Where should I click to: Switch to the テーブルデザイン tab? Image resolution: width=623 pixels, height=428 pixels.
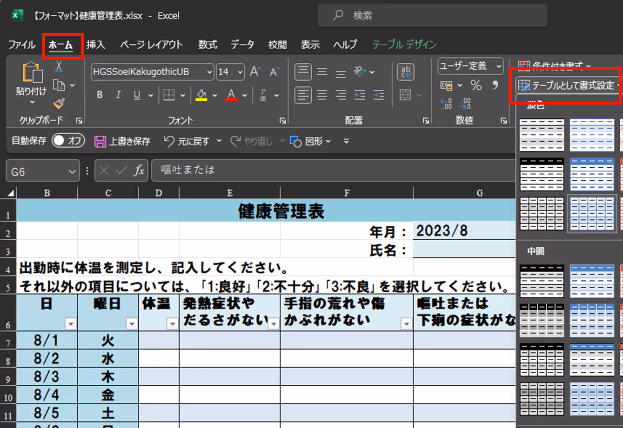coord(404,45)
